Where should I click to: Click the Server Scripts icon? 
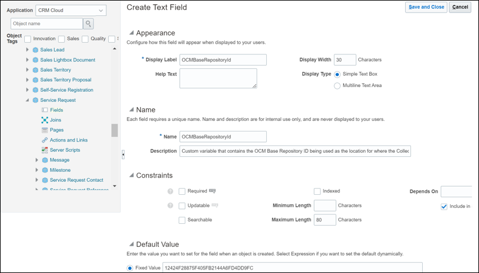pos(45,150)
